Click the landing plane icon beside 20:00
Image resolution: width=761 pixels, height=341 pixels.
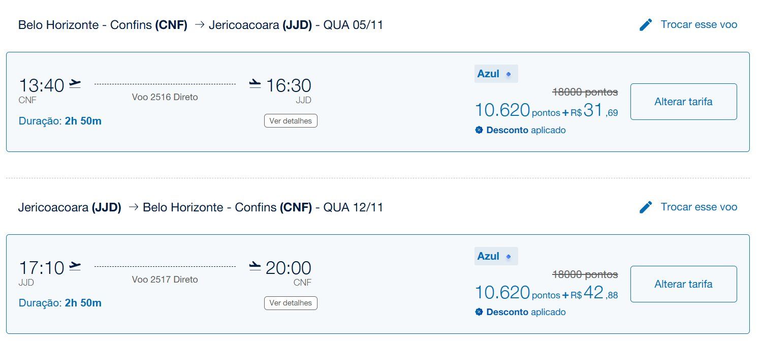(255, 266)
